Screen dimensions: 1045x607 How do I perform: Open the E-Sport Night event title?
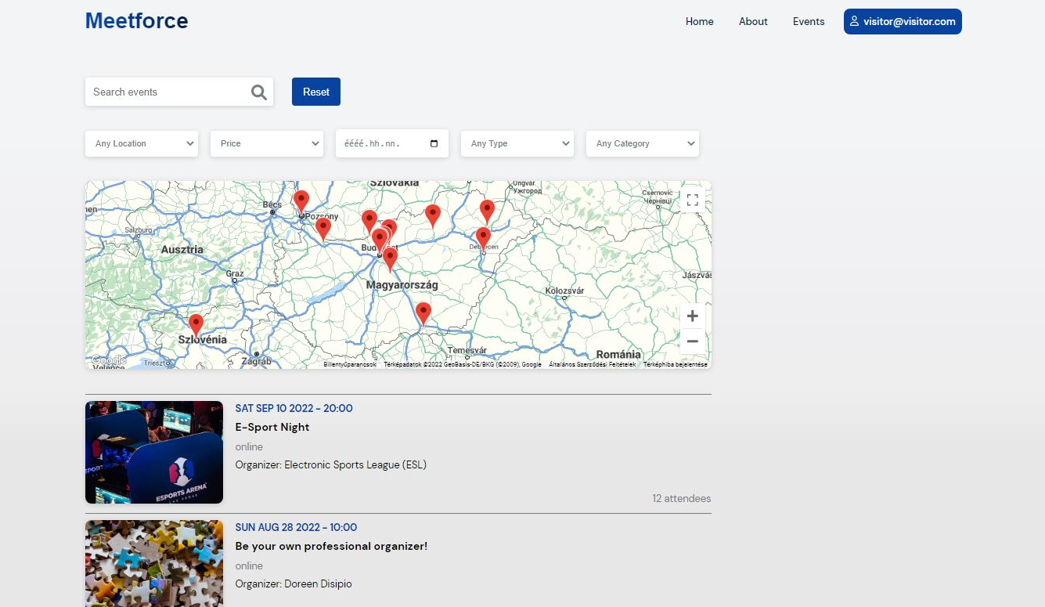272,427
